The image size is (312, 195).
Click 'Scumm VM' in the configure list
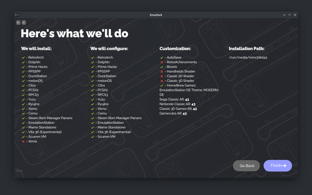[106, 137]
